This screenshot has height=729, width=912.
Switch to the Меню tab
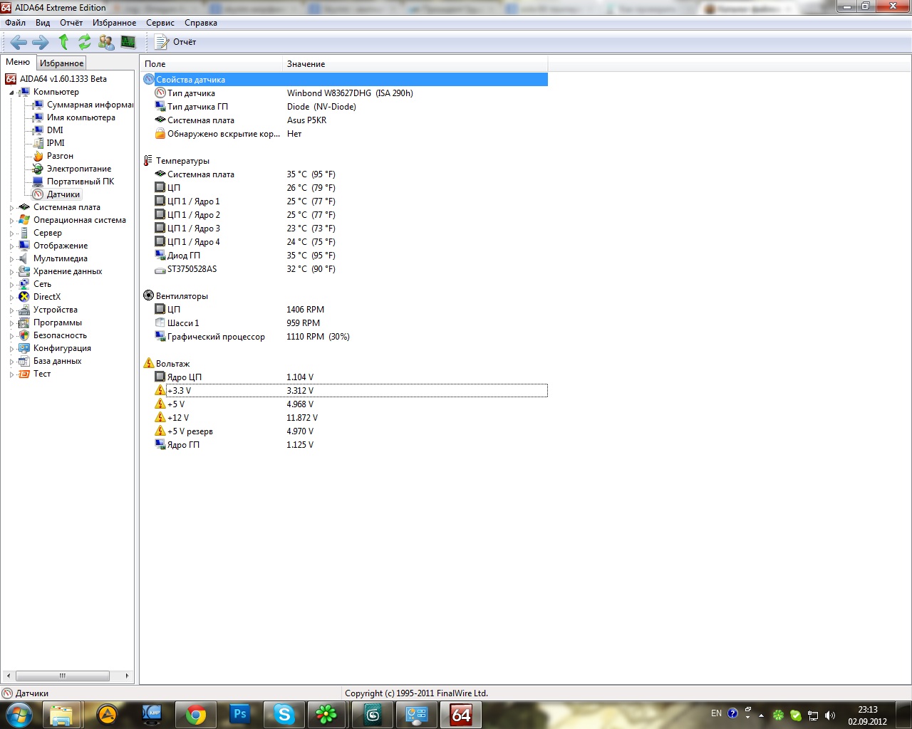pyautogui.click(x=18, y=62)
